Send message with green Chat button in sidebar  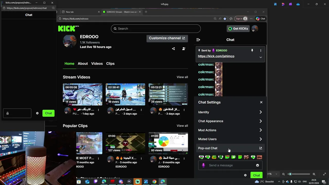[x=257, y=175]
